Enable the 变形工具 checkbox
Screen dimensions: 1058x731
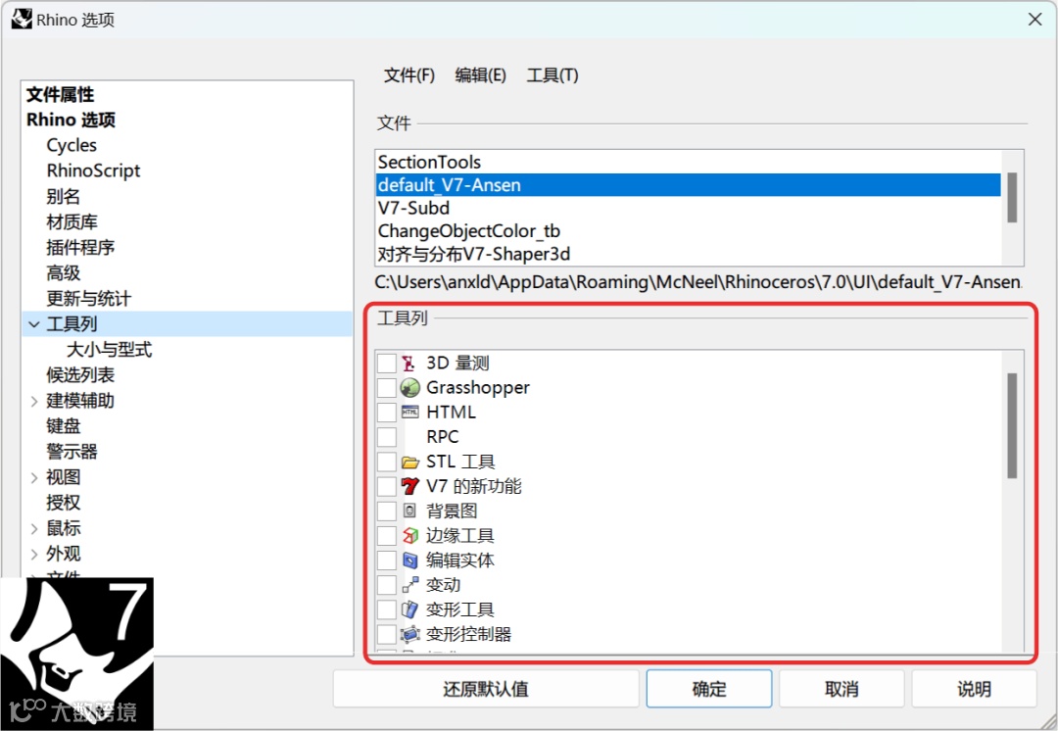click(387, 609)
